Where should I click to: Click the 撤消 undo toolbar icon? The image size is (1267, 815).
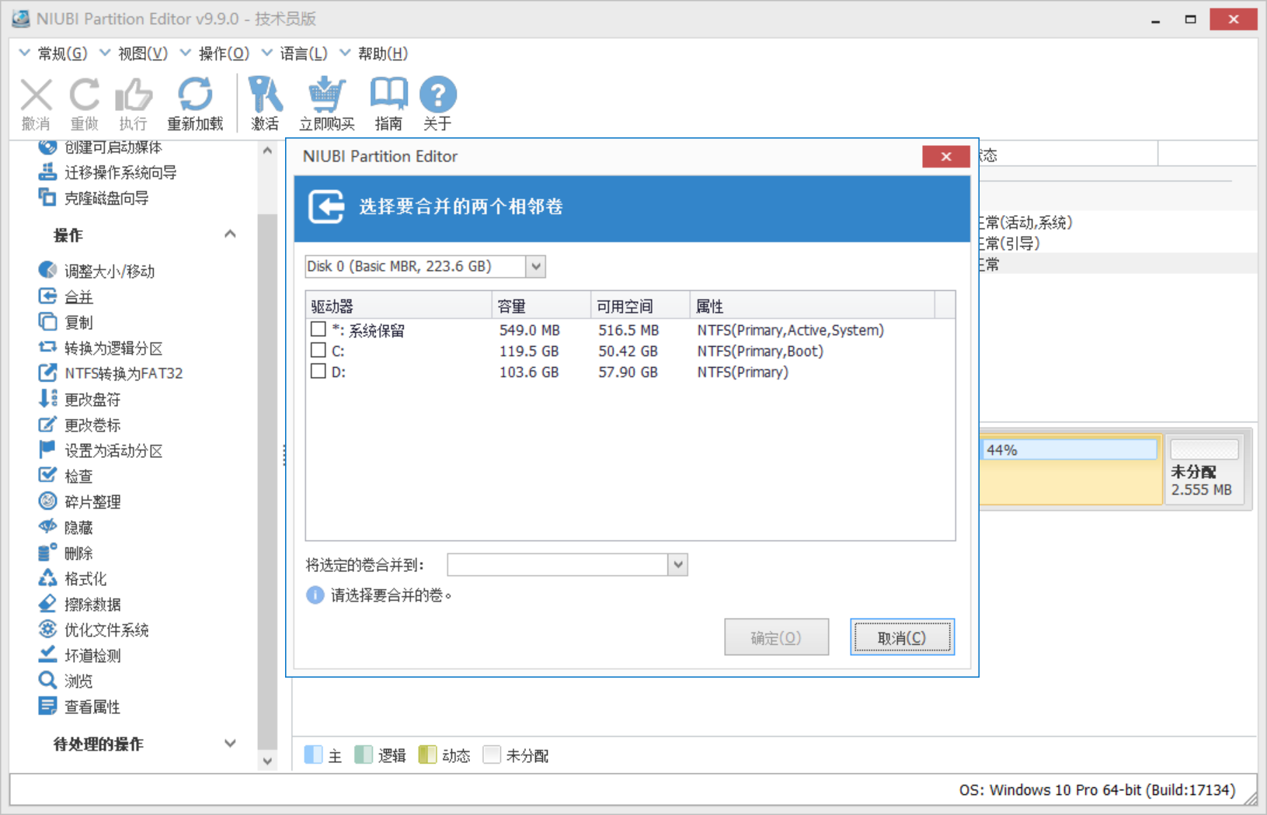[x=36, y=95]
